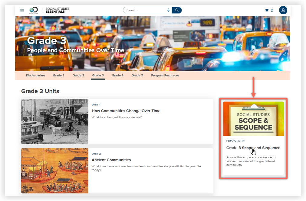Switch to the Grade 5 tab
The image size is (306, 201).
click(x=137, y=75)
